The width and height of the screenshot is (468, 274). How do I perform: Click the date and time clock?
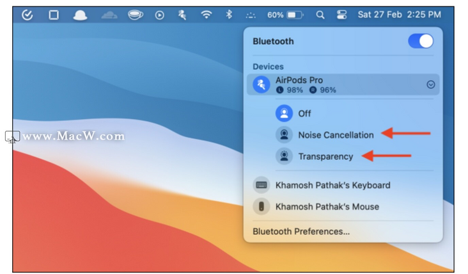pos(400,15)
